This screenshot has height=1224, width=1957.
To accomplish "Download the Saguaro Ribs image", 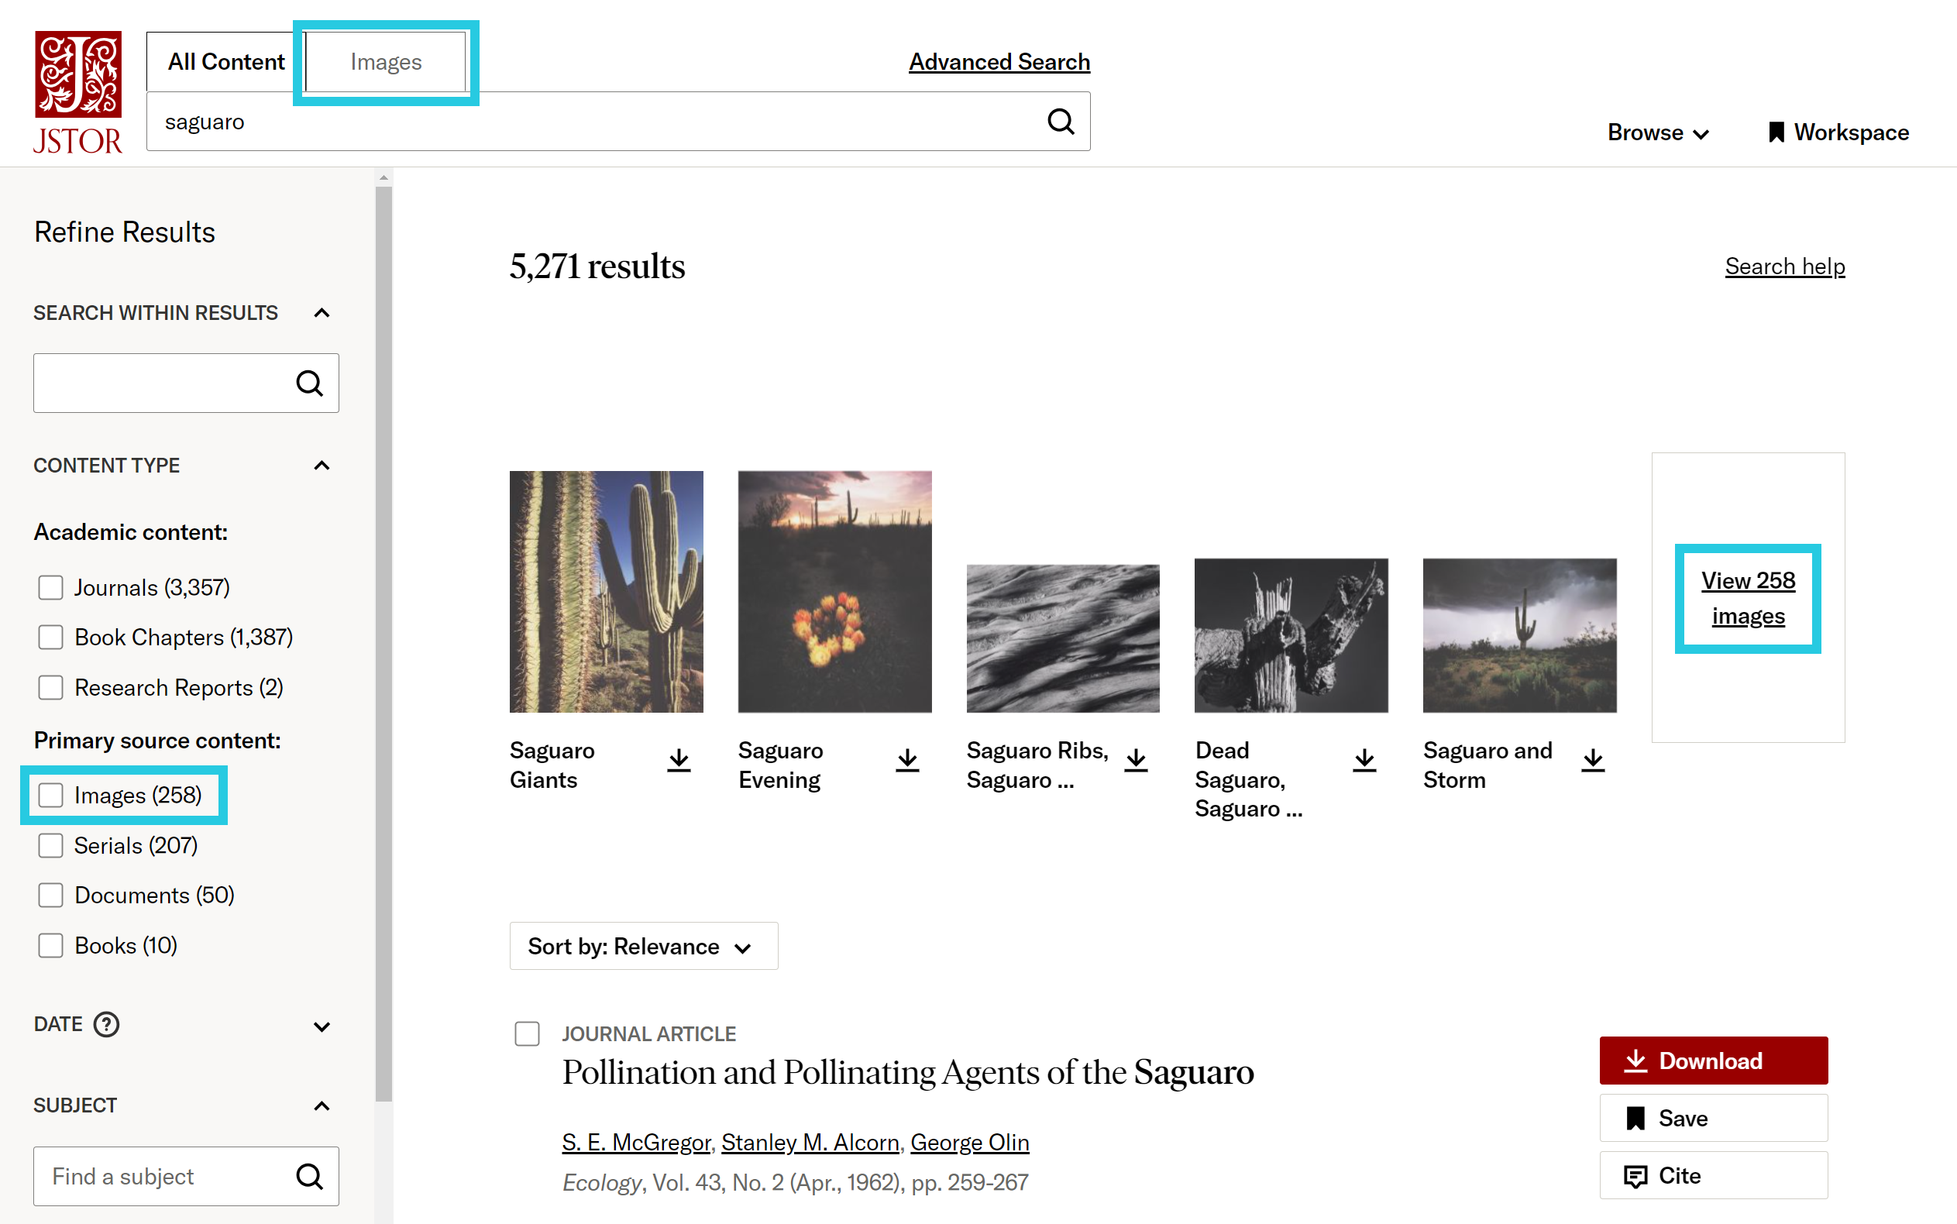I will tap(1137, 760).
